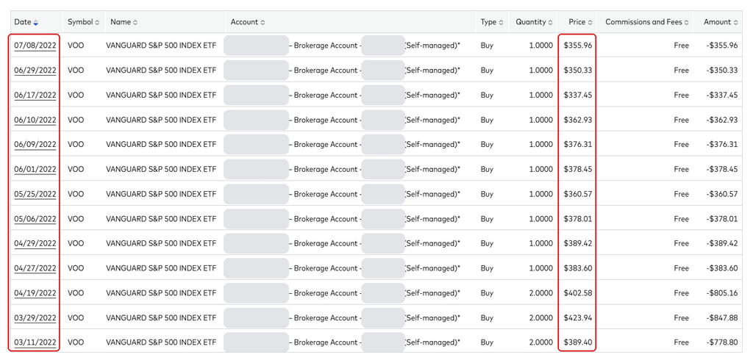
Task: Sort by the Name column header
Action: tap(124, 22)
